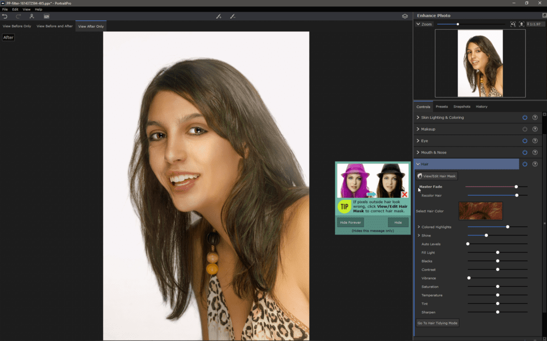Click View/Edit Hair Mask button
The image size is (547, 341).
[437, 176]
